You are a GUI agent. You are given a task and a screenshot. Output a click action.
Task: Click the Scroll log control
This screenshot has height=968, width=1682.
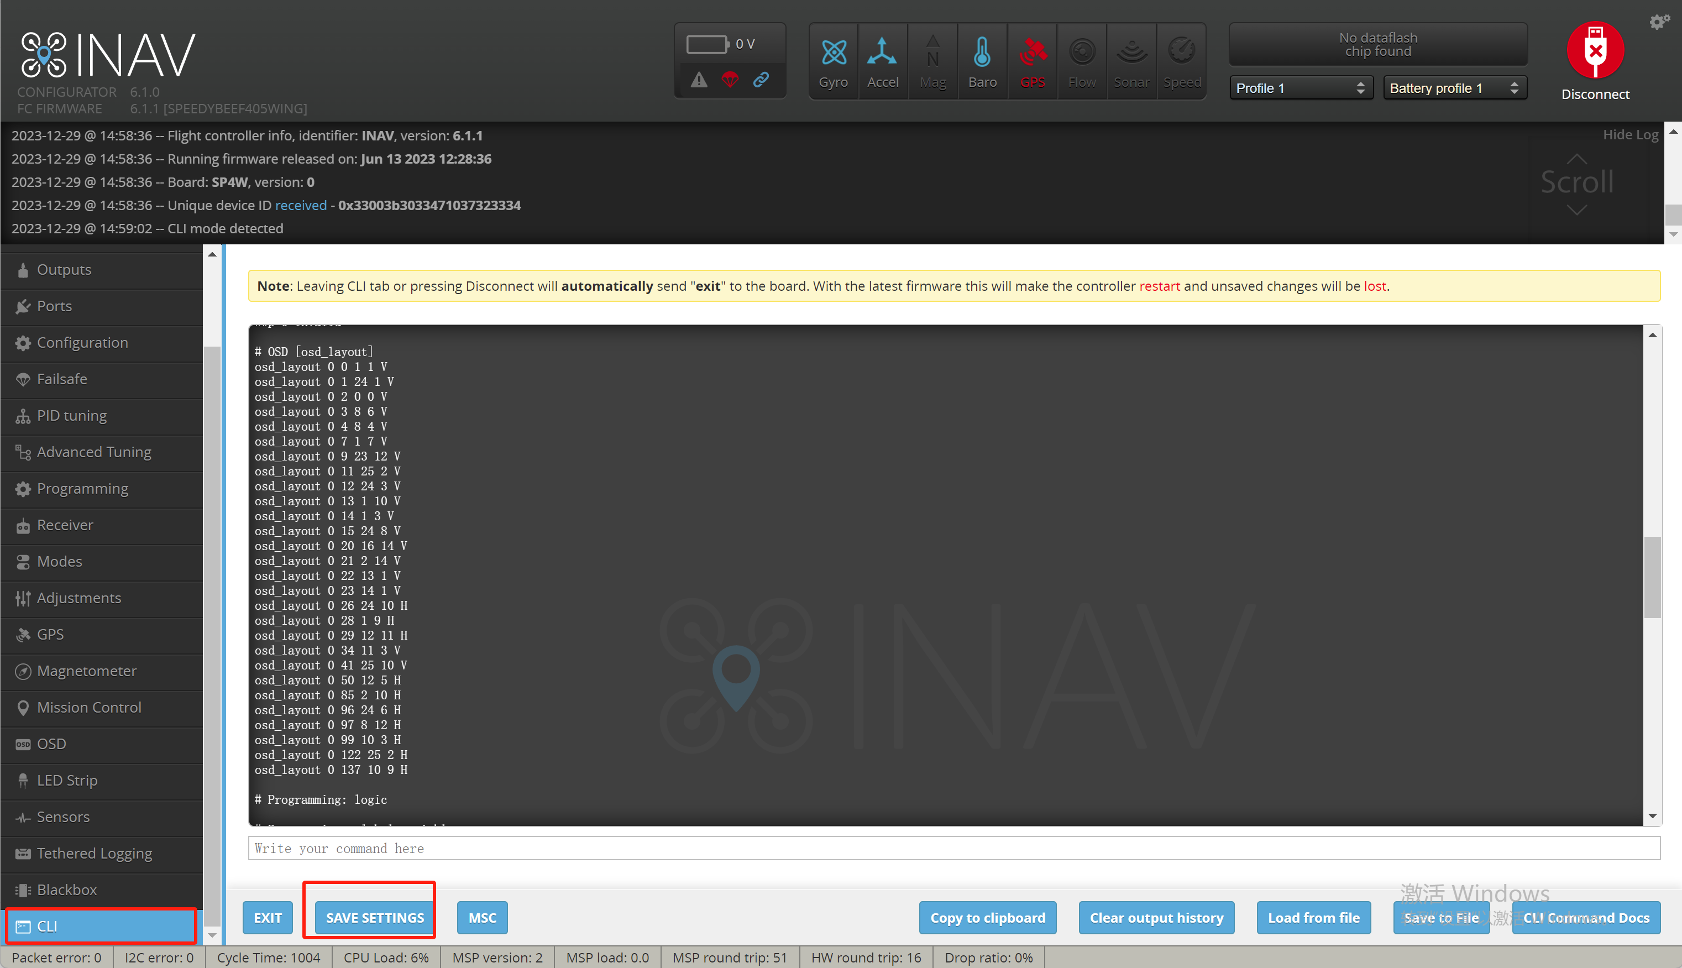tap(1577, 183)
